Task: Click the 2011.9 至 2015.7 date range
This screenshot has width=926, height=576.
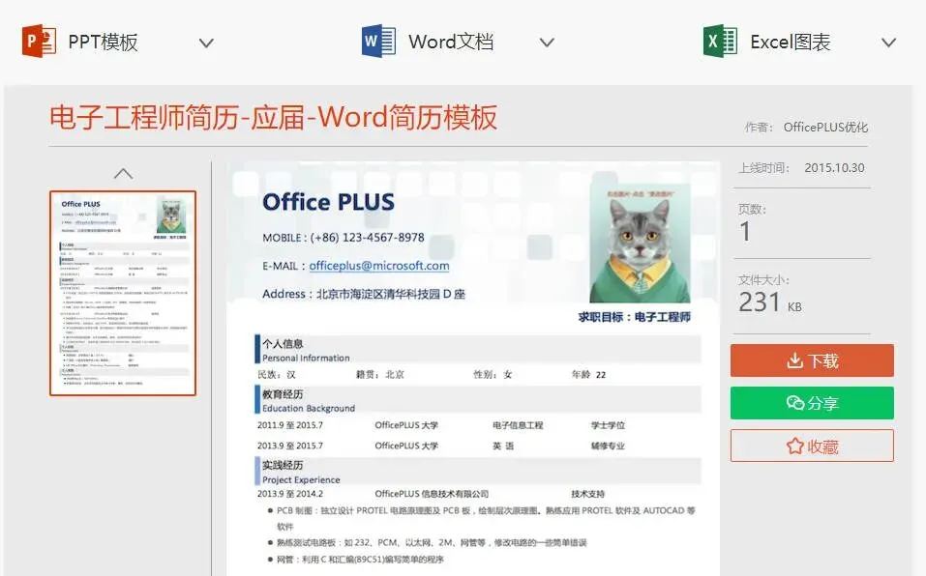Action: (290, 425)
